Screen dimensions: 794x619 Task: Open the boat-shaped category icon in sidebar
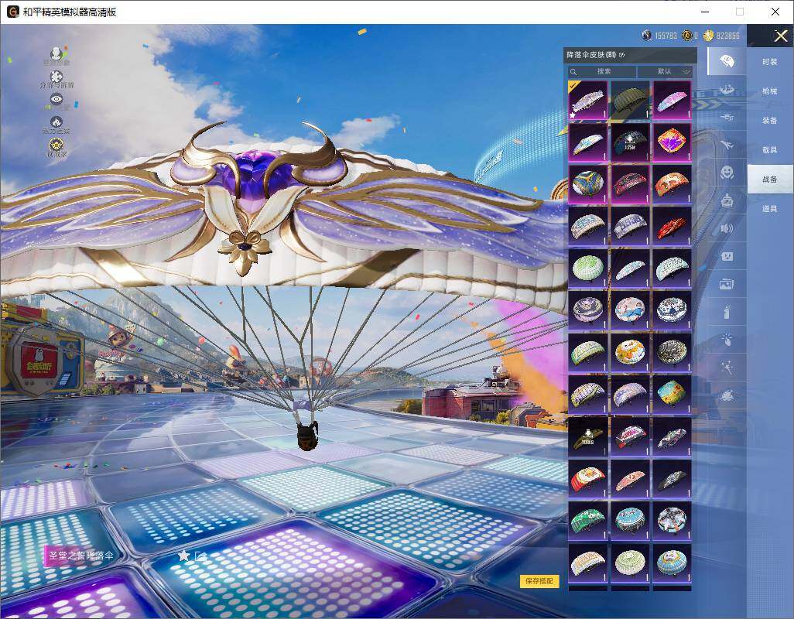pyautogui.click(x=727, y=90)
